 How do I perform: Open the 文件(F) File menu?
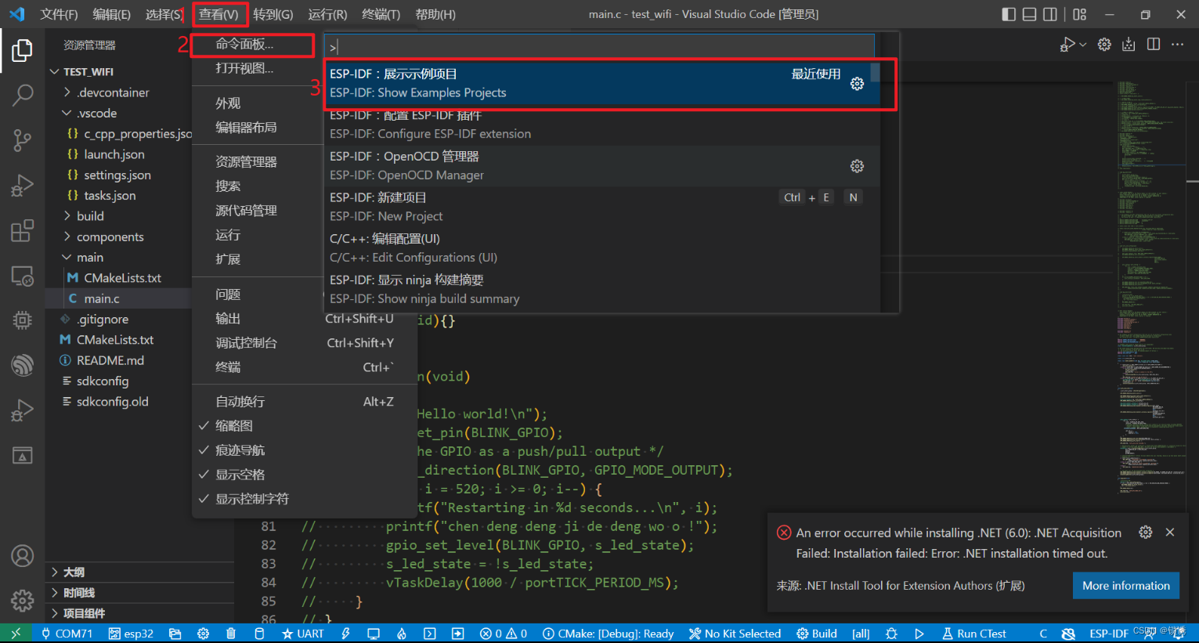(x=59, y=14)
